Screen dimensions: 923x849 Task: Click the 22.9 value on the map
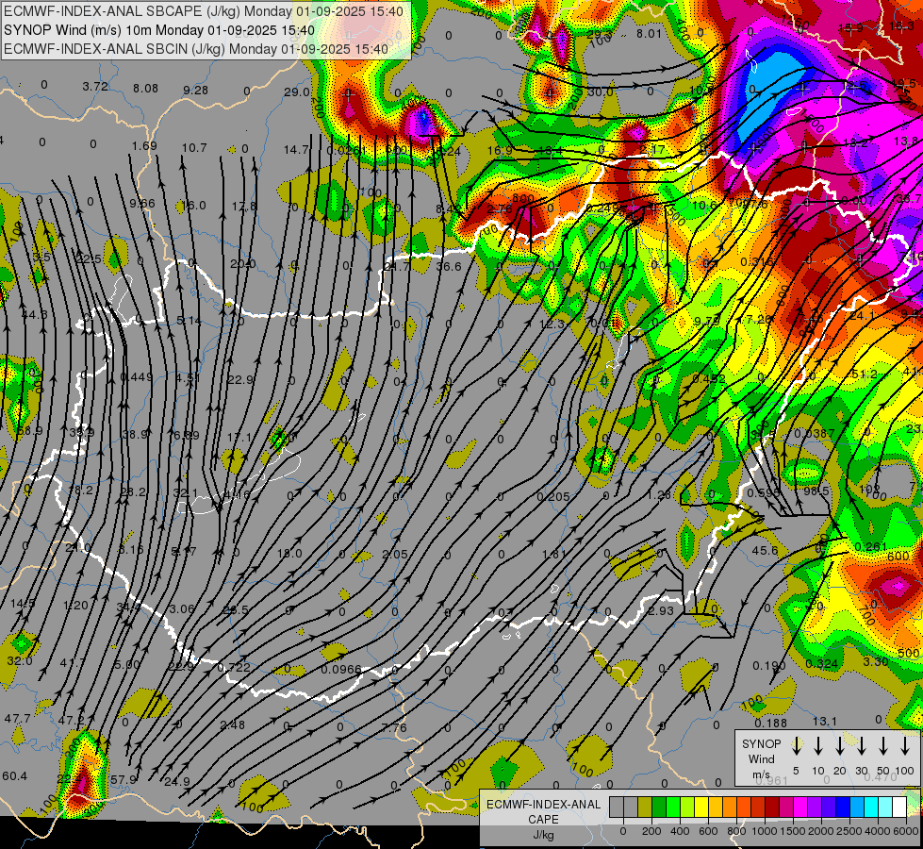[240, 380]
